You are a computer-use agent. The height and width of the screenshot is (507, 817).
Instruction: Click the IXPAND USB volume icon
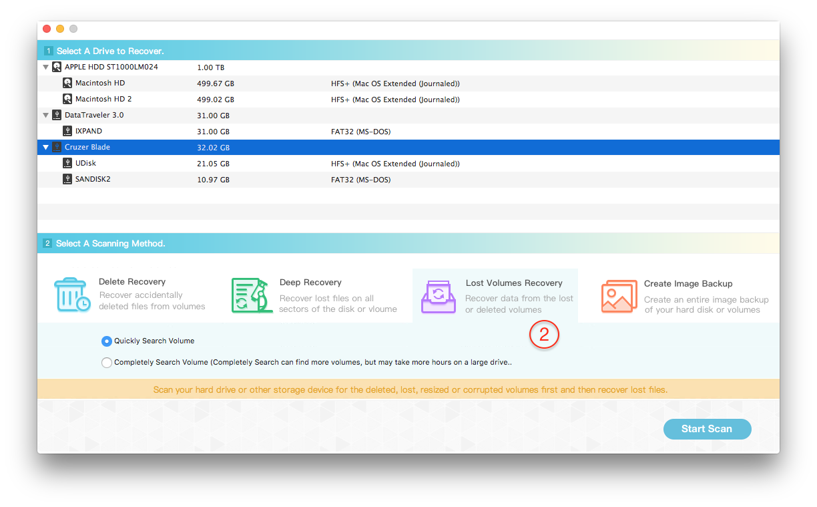67,132
